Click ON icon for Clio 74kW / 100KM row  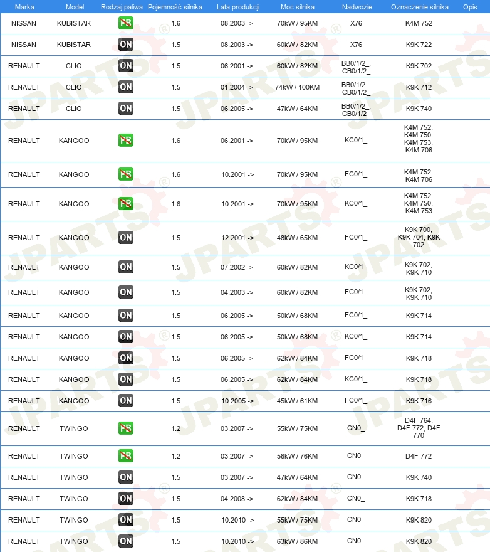[125, 87]
